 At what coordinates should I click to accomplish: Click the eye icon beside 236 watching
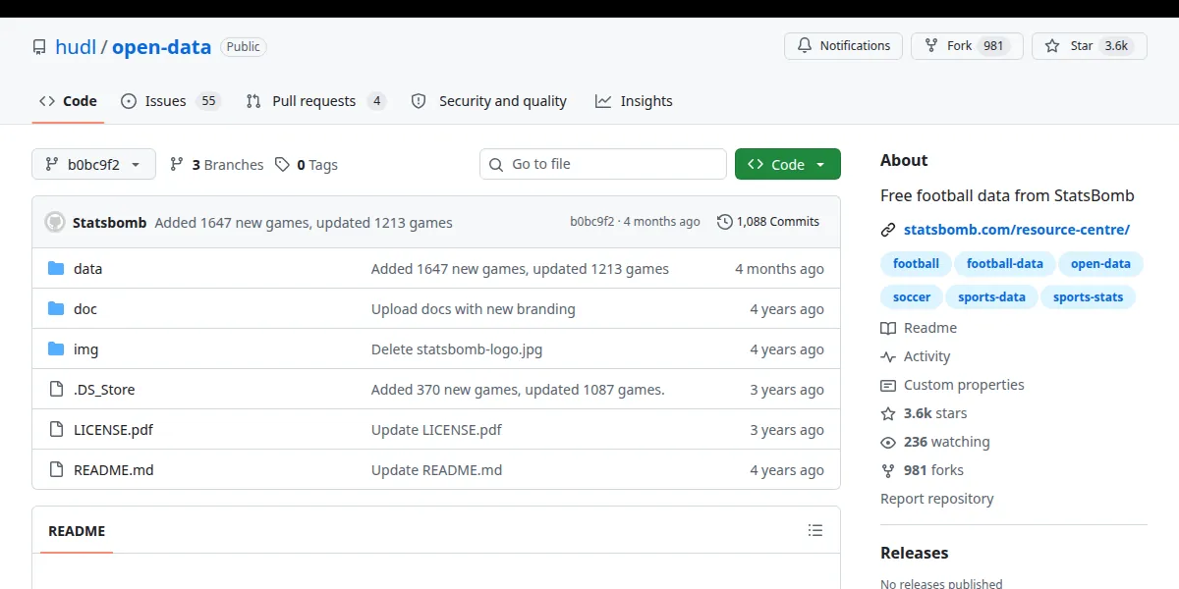tap(888, 442)
